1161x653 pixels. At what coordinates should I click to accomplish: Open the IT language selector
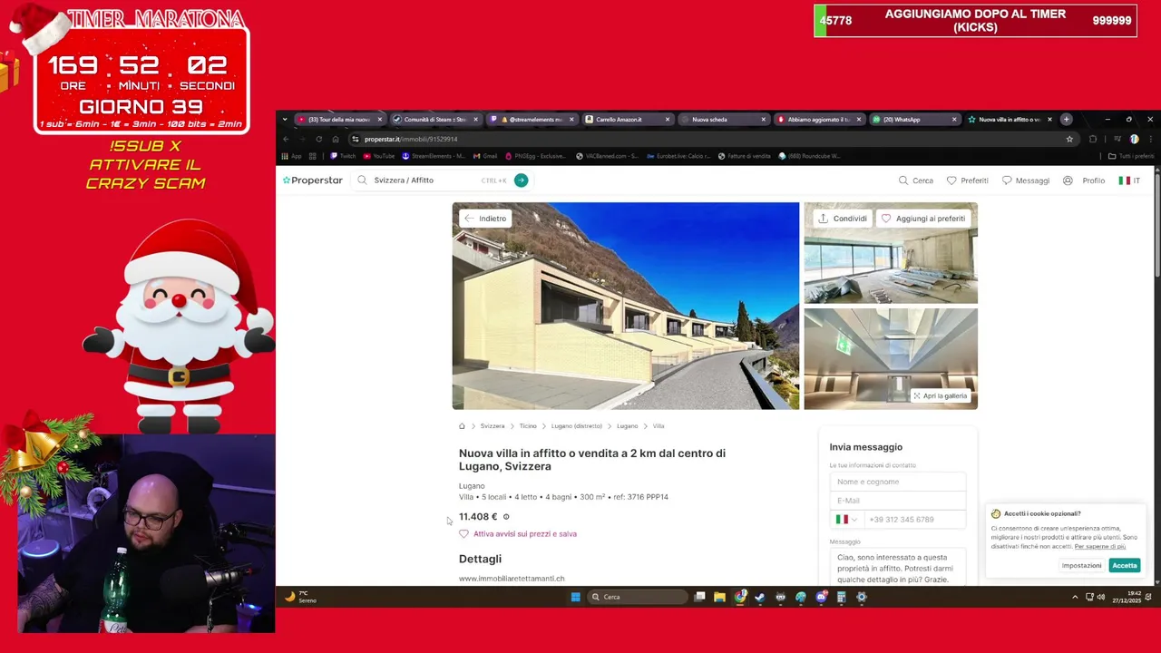click(1129, 180)
